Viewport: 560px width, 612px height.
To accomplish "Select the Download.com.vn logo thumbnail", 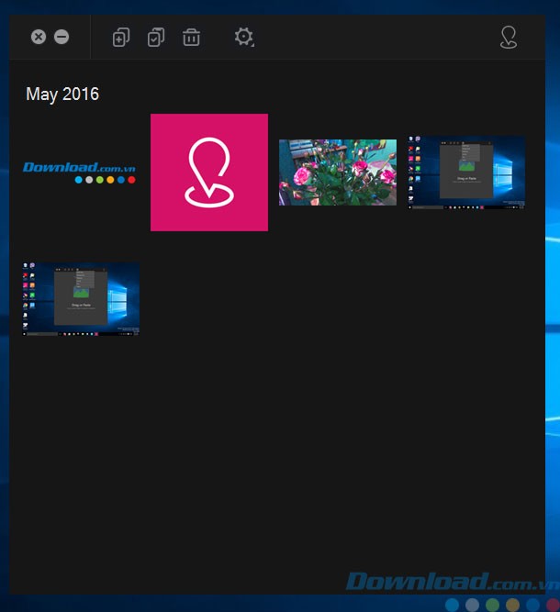I will (80, 168).
